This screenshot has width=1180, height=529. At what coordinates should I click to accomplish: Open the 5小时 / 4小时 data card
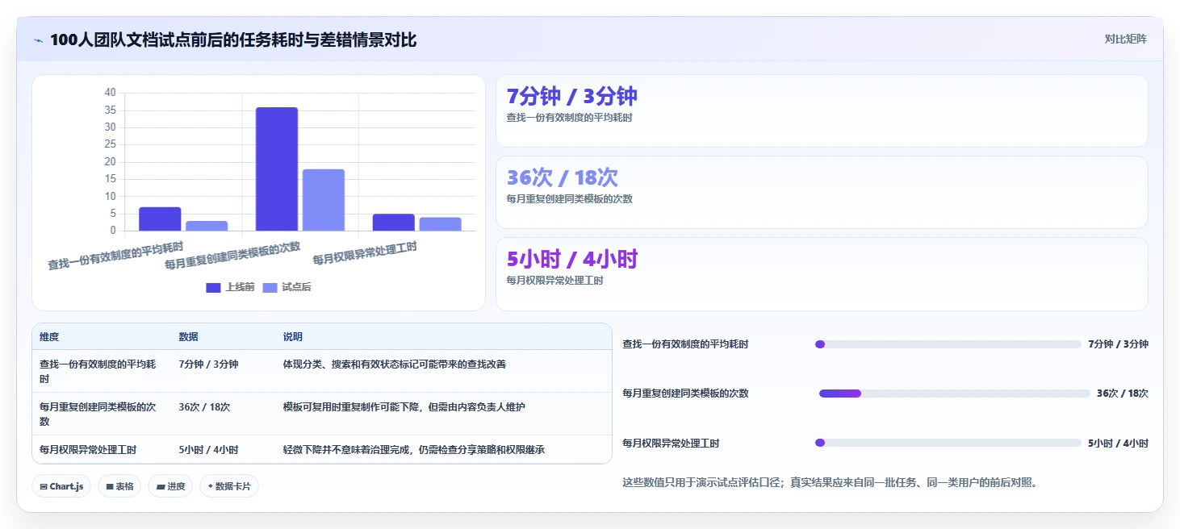[x=822, y=274]
